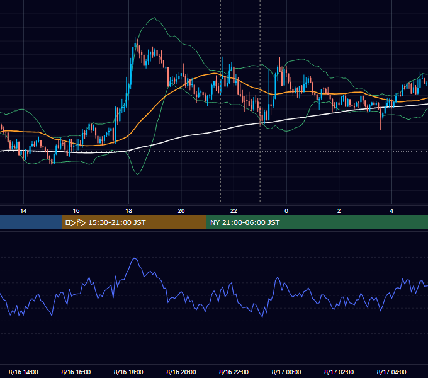Viewport: 428px width, 378px height.
Task: Click the 8/16 16:00 date label
Action: coord(76,372)
